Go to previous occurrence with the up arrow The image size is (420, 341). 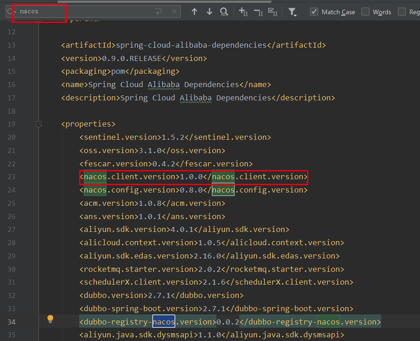(x=194, y=12)
